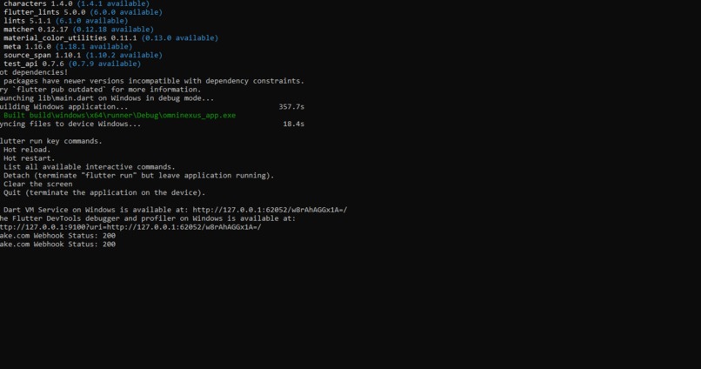Click the 'run key commands.' heading line
Image resolution: width=701 pixels, height=369 pixels.
(x=51, y=141)
